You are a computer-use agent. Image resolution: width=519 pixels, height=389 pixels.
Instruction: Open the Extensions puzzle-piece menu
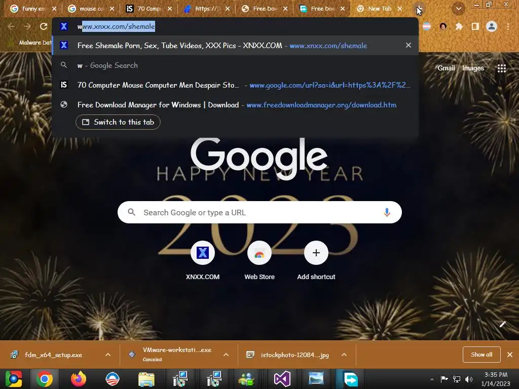(x=459, y=26)
